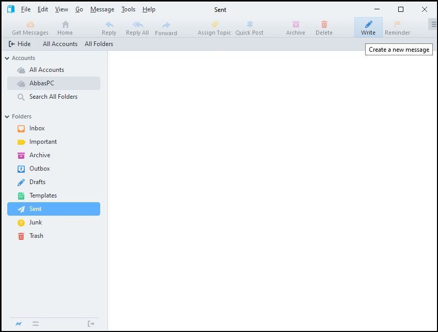Screen dimensions: 438x332
Task: Click the exit arrow icon at sidebar bottom
Action: 91,324
